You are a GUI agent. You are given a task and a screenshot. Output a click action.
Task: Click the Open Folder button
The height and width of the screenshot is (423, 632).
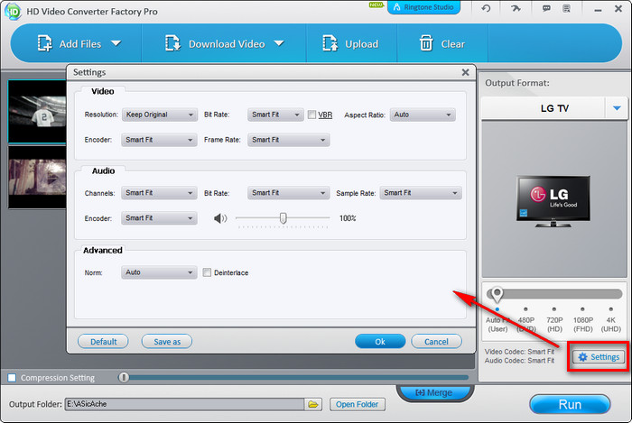358,404
